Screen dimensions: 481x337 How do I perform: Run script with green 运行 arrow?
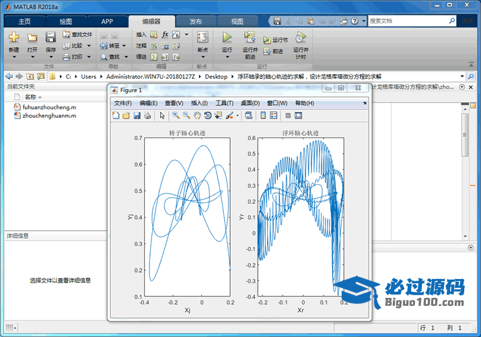coord(227,37)
